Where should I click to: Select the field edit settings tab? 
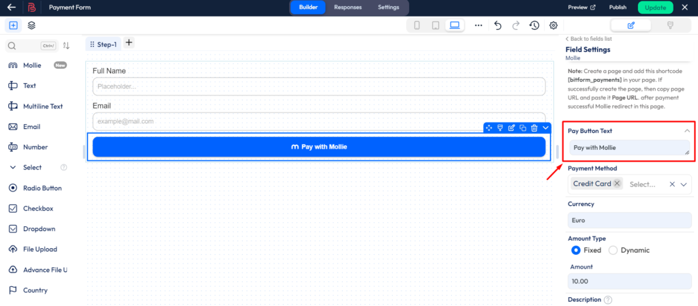tap(631, 25)
